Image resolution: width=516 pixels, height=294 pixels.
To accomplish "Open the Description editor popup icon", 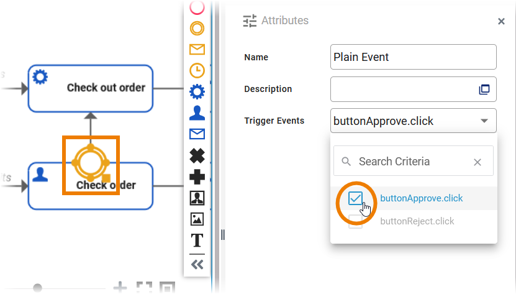I will coord(484,90).
